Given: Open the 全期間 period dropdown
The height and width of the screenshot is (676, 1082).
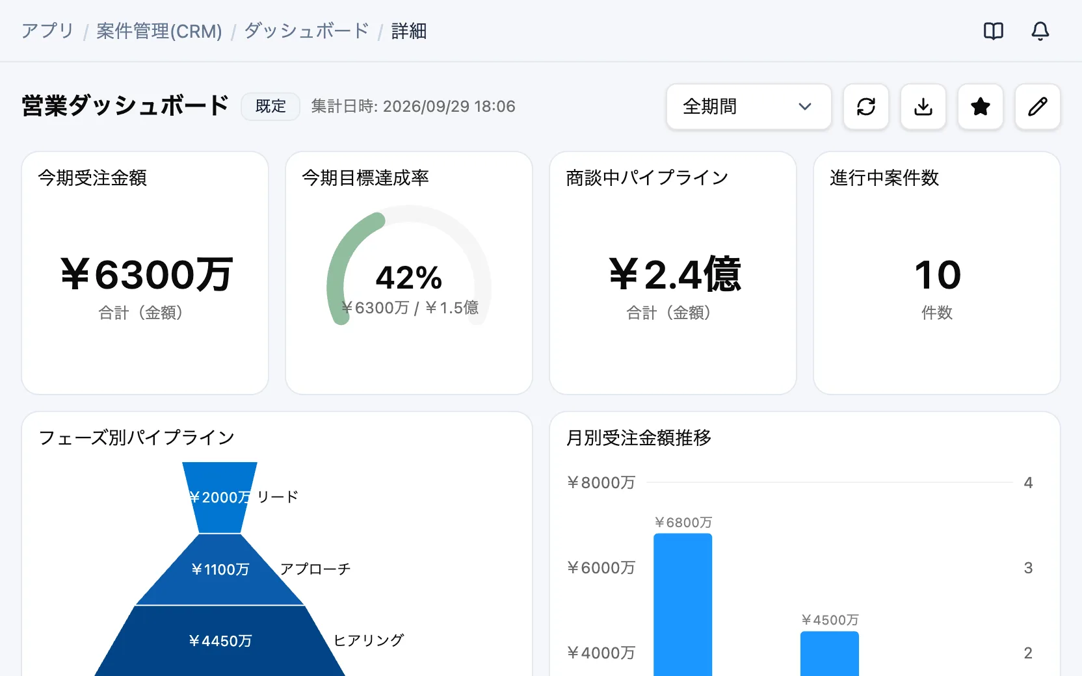Looking at the screenshot, I should click(749, 107).
